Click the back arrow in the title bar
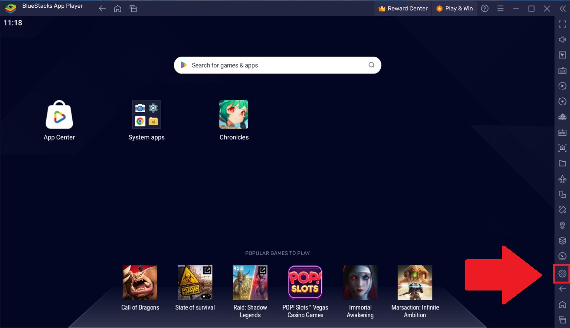The height and width of the screenshot is (328, 570). (102, 9)
